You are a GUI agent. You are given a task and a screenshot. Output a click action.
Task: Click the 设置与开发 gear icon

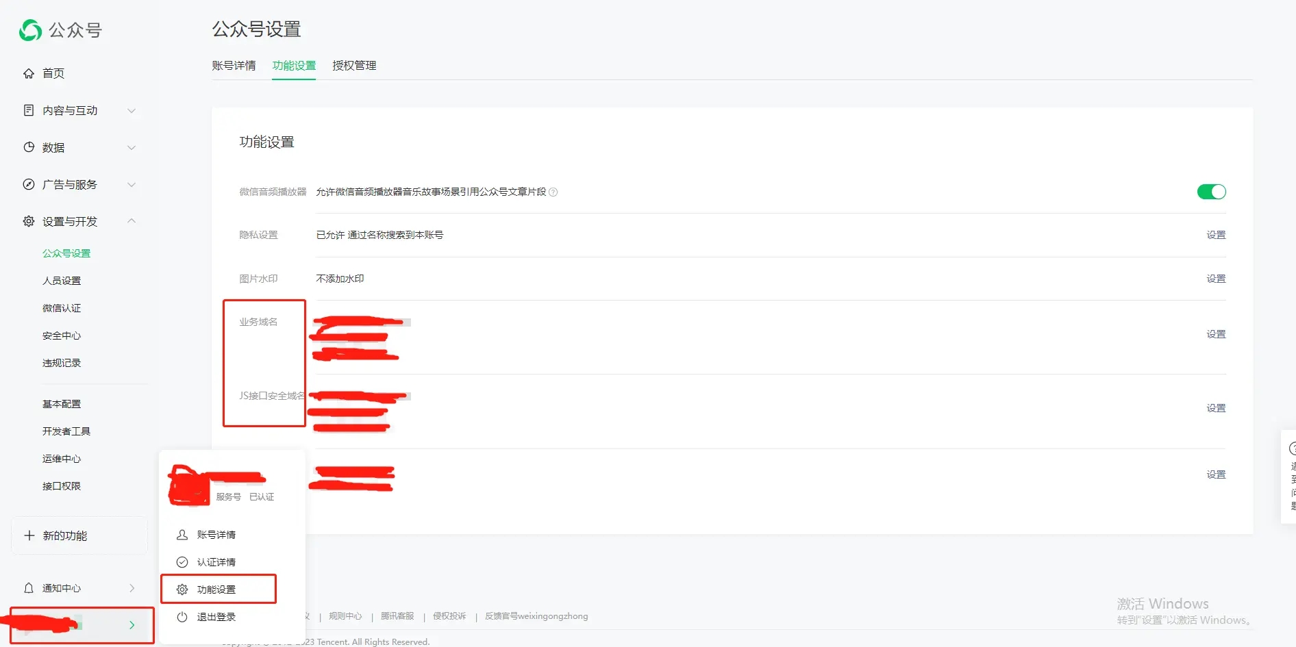tap(29, 221)
